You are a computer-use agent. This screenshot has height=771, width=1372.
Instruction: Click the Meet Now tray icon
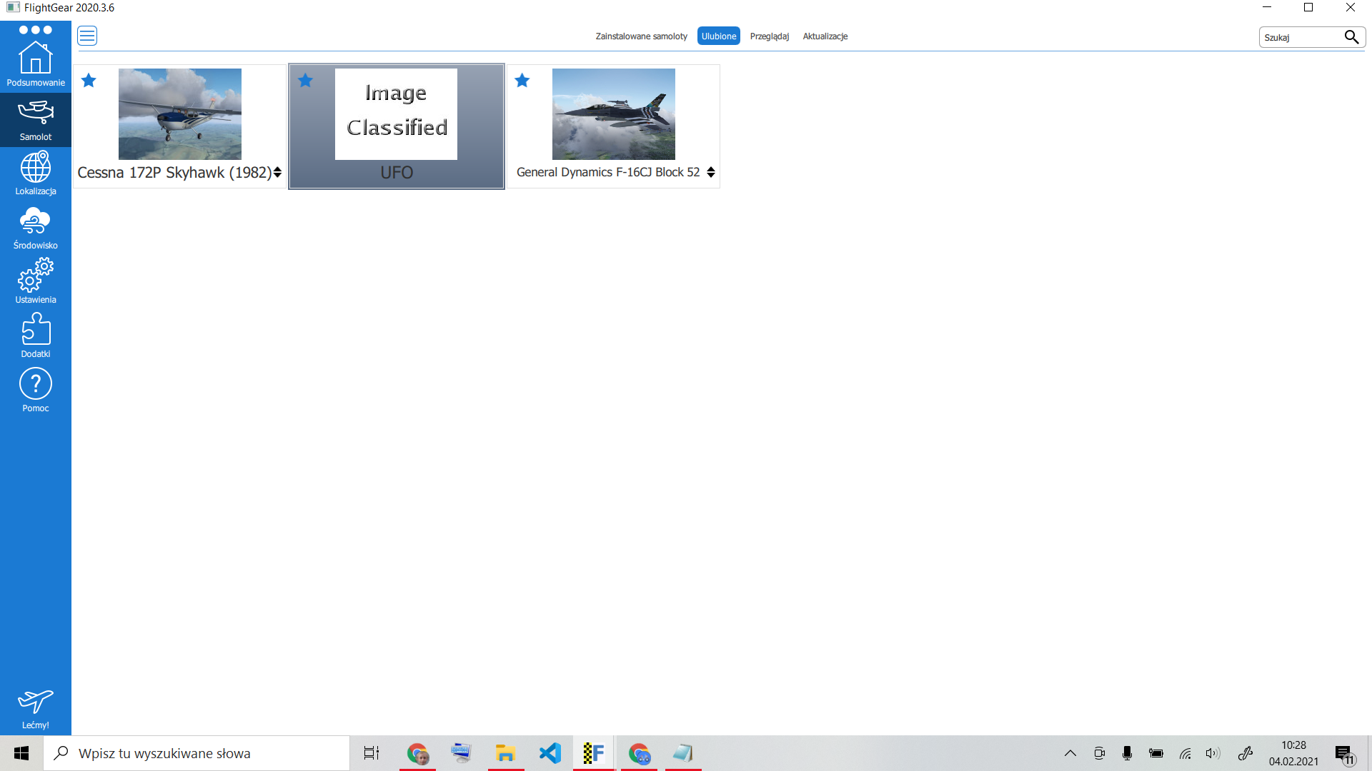tap(1100, 753)
